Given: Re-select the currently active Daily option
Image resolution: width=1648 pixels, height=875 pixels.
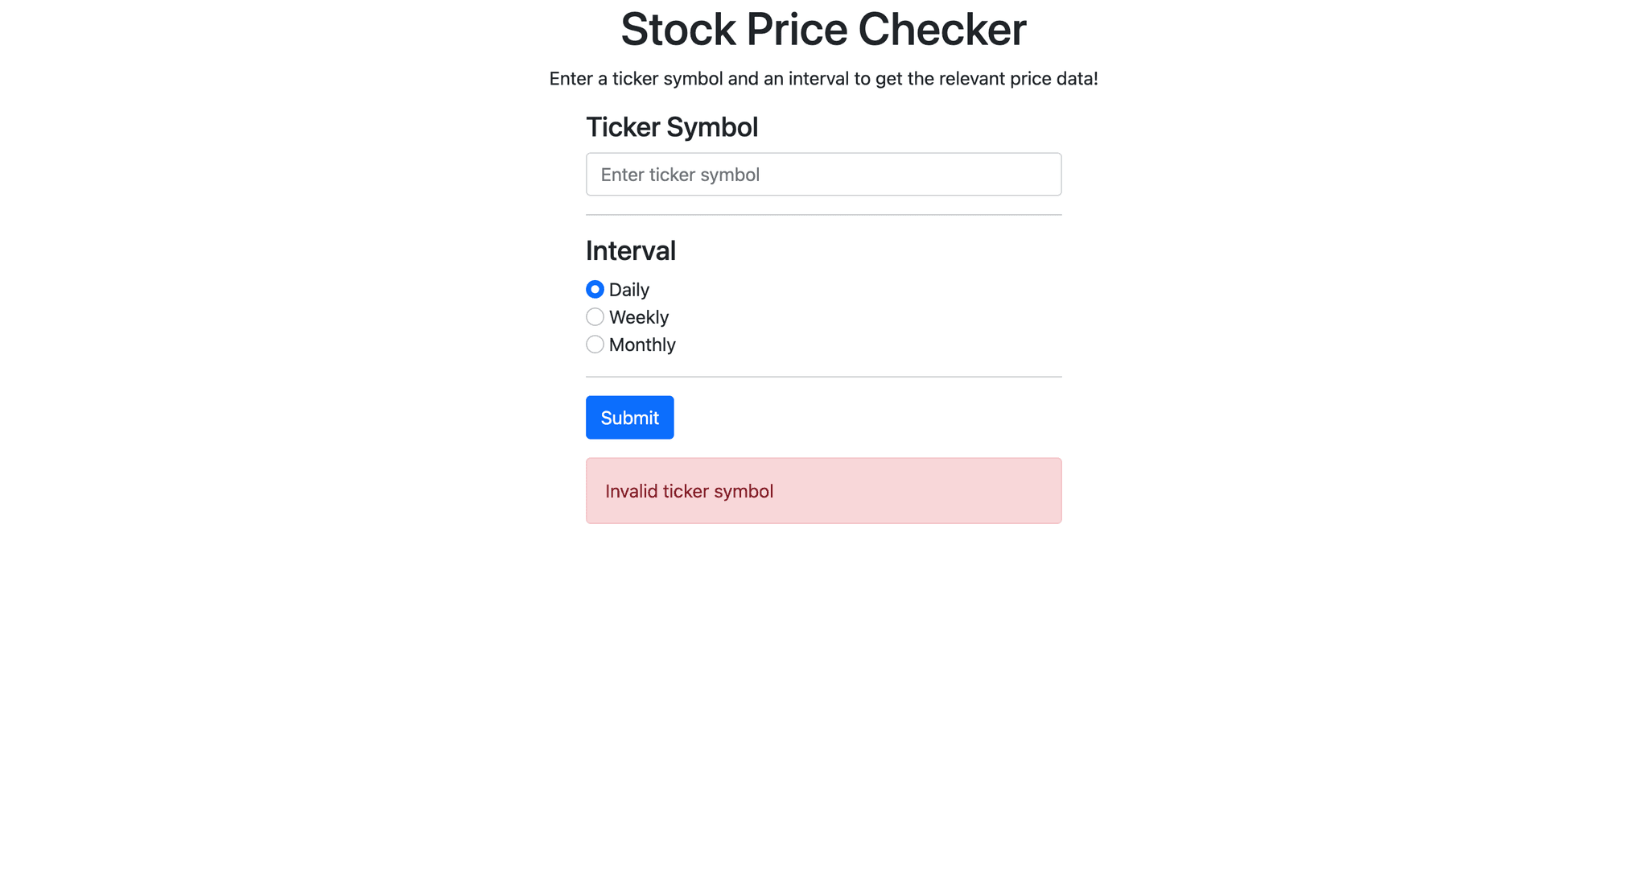Looking at the screenshot, I should click(x=595, y=289).
